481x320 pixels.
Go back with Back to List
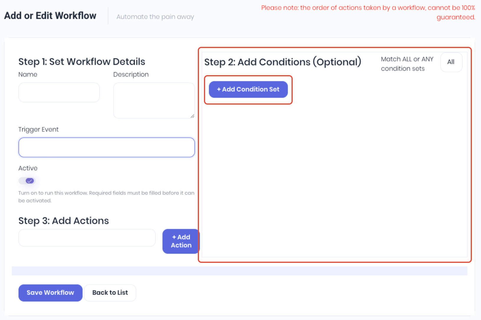[110, 293]
